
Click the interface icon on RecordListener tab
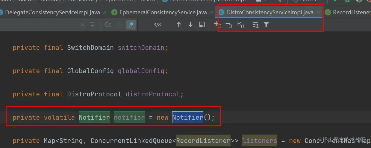click(x=328, y=13)
